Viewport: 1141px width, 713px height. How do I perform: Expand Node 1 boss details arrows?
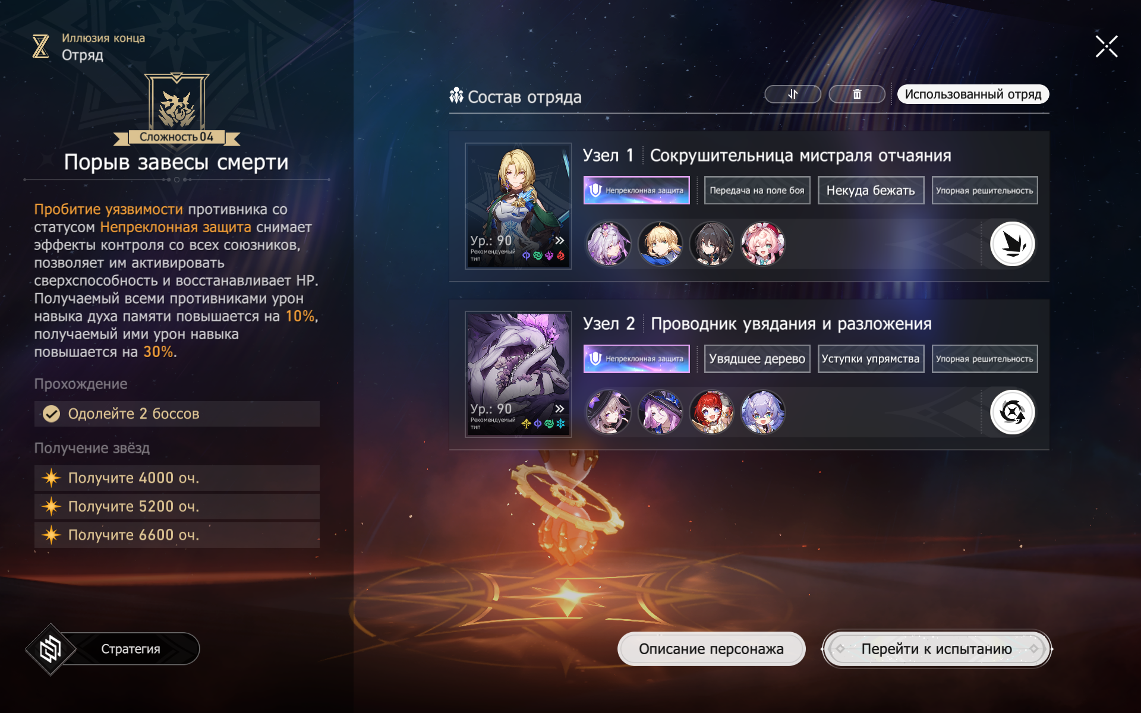(559, 241)
